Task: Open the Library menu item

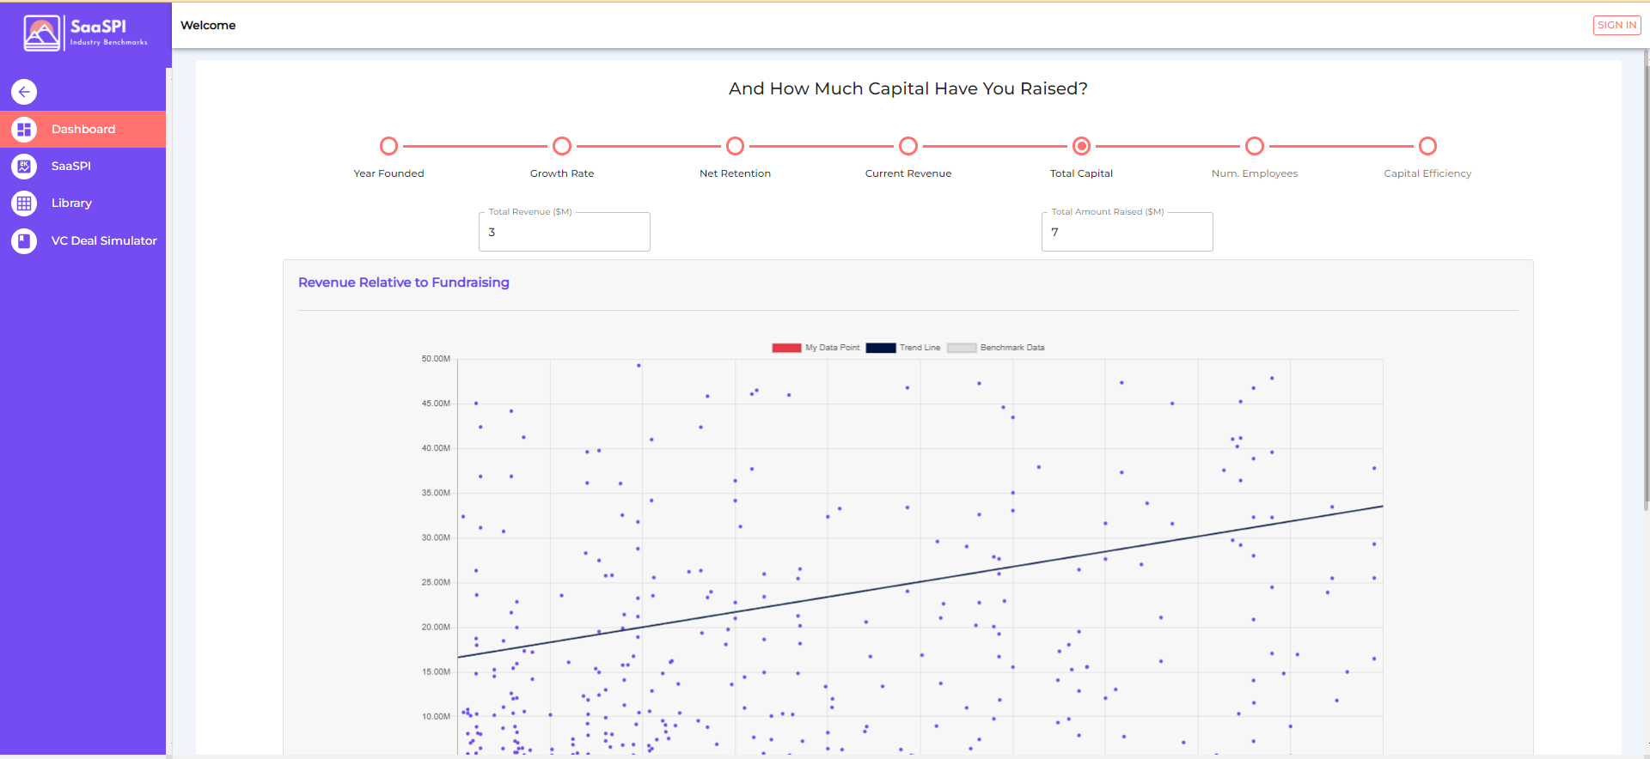Action: [x=82, y=203]
